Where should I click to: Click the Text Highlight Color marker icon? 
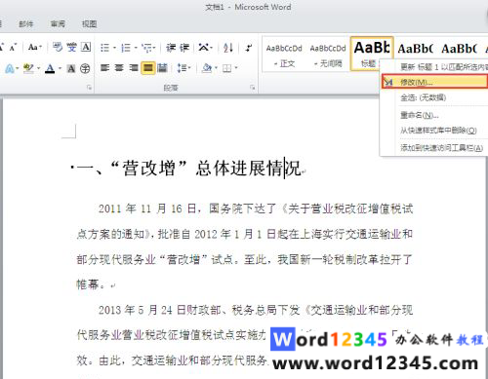[28, 68]
